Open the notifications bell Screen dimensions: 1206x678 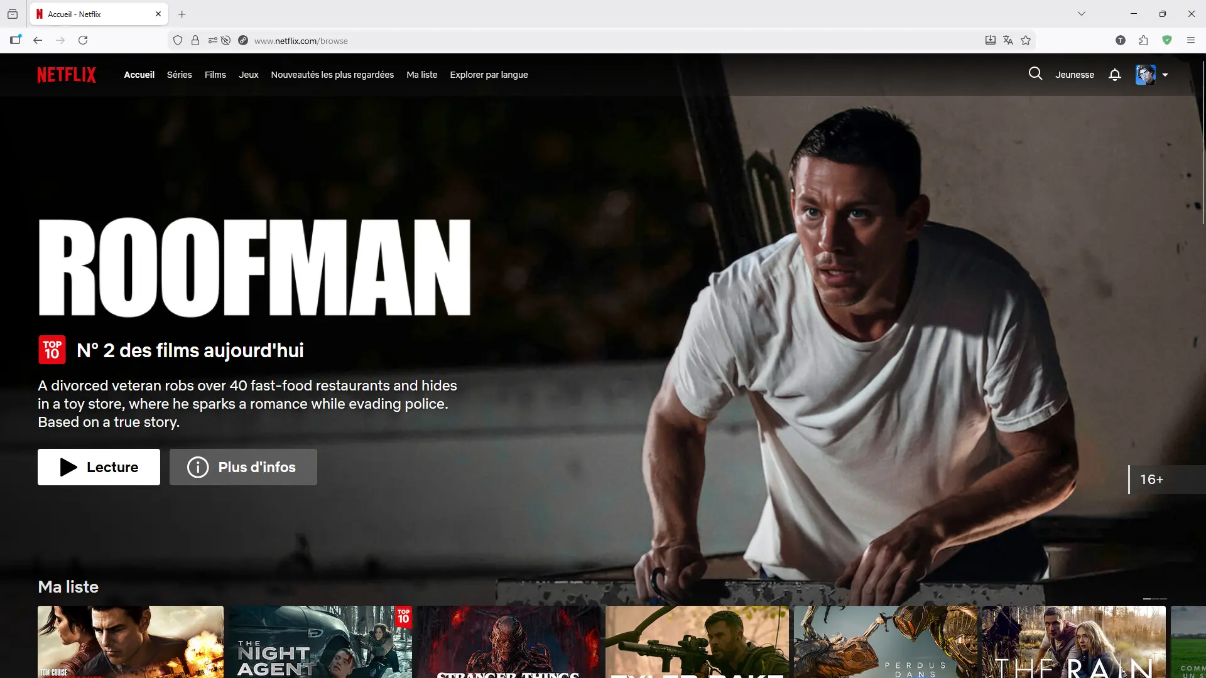click(x=1115, y=75)
